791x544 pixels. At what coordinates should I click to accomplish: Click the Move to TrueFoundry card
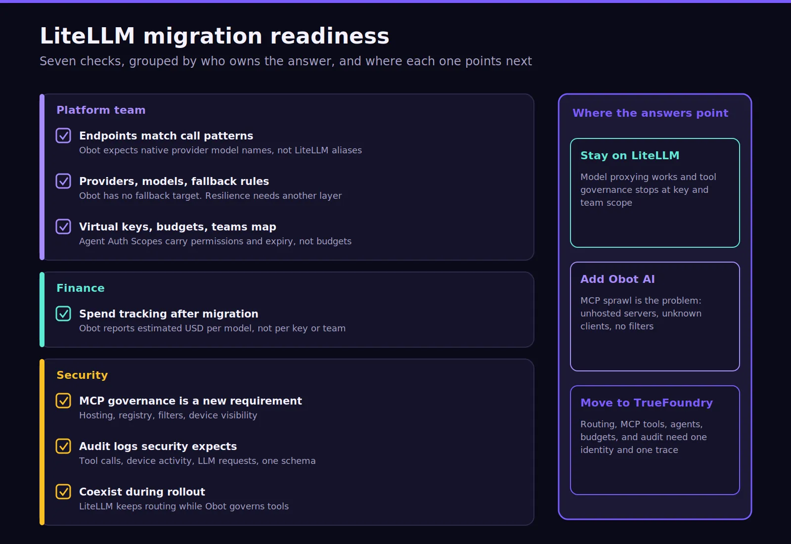click(655, 440)
